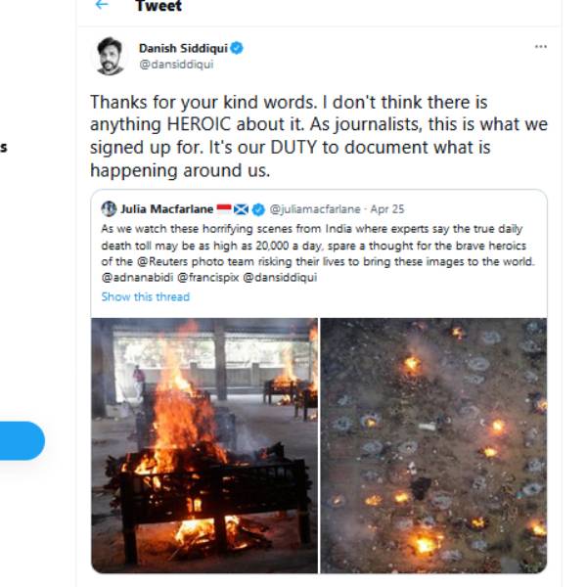Click Show this thread
Image resolution: width=587 pixels, height=587 pixels.
145,296
